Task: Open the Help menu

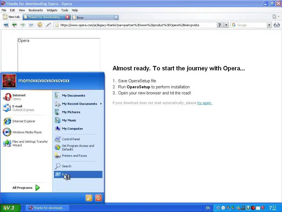Action: pyautogui.click(x=75, y=10)
